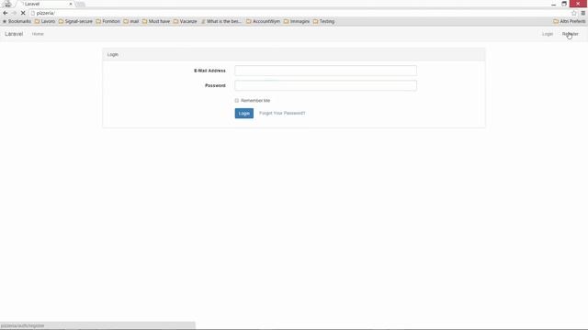Stop page loading with the X icon

point(23,13)
